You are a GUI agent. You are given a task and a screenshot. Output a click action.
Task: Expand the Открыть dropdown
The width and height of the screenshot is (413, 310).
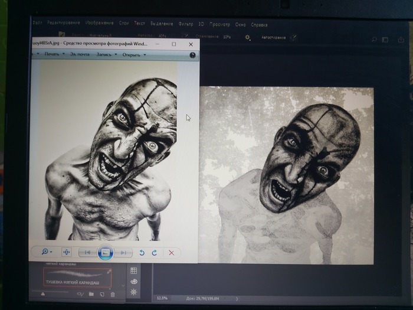point(134,55)
